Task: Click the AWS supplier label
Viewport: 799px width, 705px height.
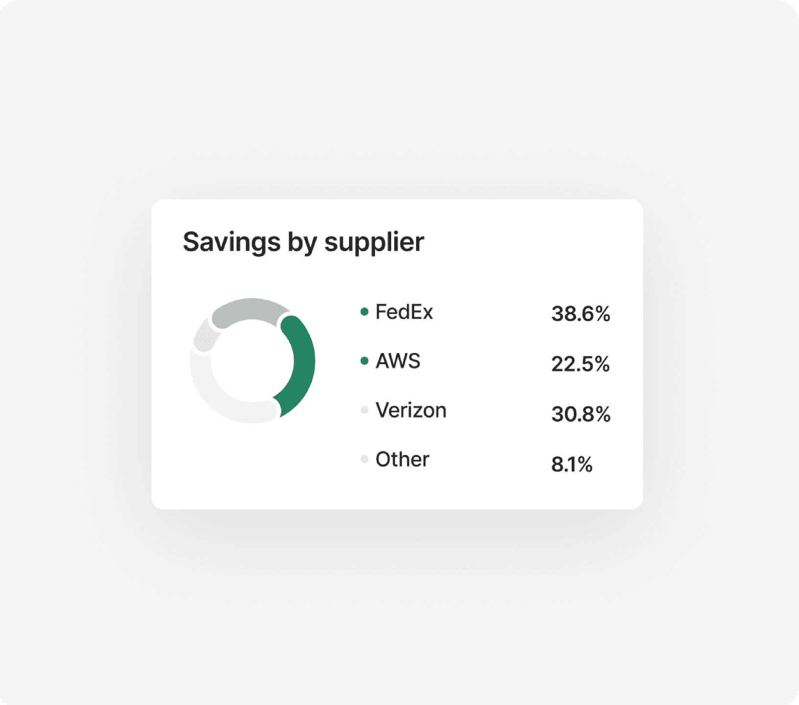Action: [398, 361]
